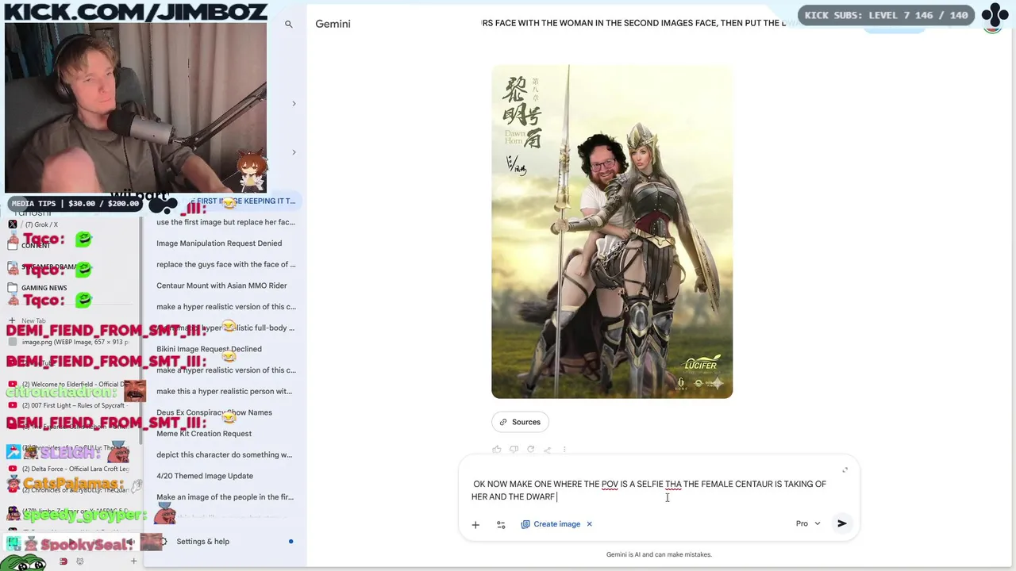Open chat 'make this a hyper realistic person'
This screenshot has height=571, width=1016.
click(224, 391)
